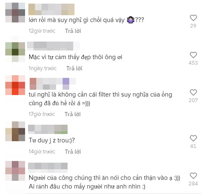Reply to the 17giờ trước comment

click(73, 114)
